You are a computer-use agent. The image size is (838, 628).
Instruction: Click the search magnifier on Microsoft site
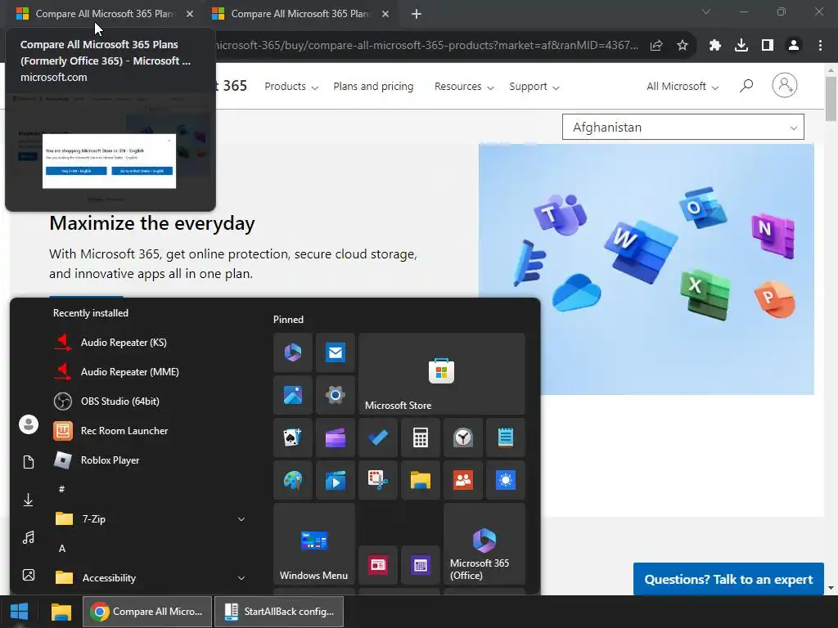(x=746, y=85)
